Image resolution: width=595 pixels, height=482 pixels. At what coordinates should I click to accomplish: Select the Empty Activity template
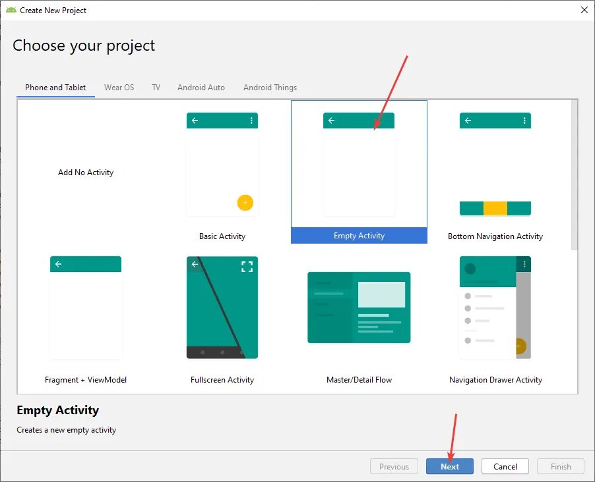pyautogui.click(x=358, y=171)
